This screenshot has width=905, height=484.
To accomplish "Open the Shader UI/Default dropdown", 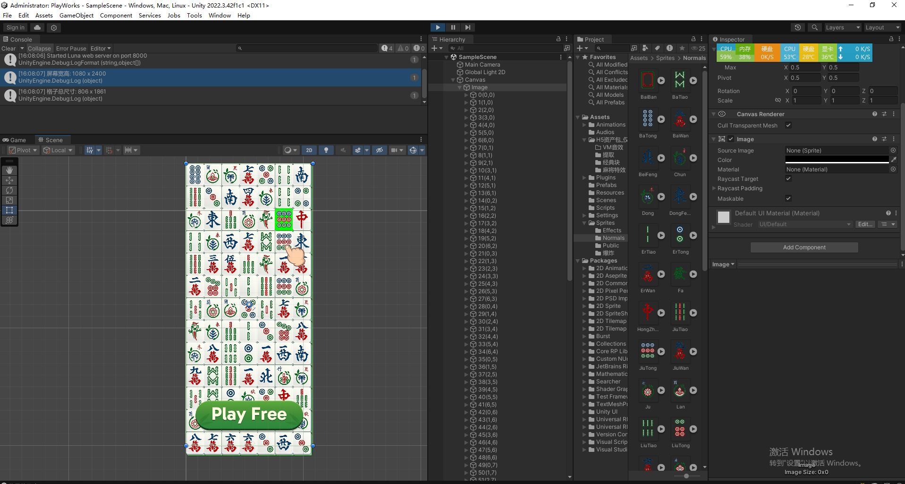I will pos(805,224).
